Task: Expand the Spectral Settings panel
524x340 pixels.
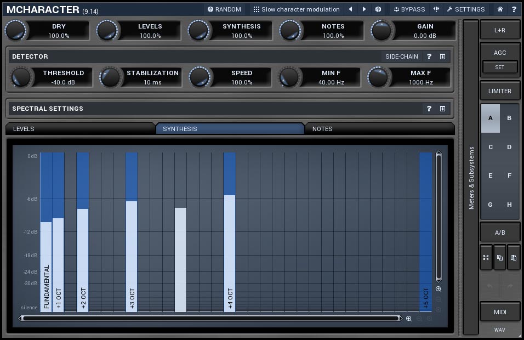Action: click(442, 109)
